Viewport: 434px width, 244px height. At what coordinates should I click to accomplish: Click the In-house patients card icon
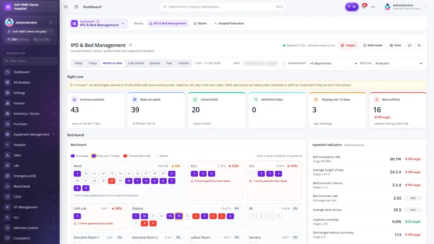[x=74, y=99]
